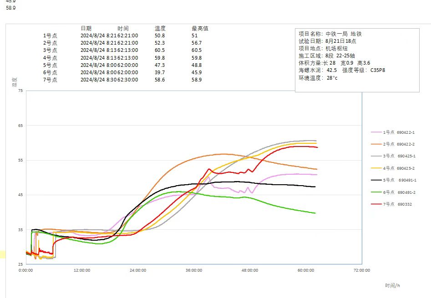Click the green 6号点 legend line swatch
Image resolution: width=431 pixels, height=298 pixels.
pos(376,192)
